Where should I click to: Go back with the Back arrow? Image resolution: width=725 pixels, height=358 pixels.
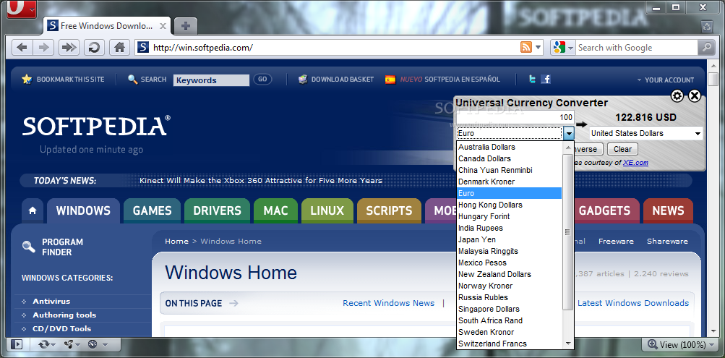point(22,47)
